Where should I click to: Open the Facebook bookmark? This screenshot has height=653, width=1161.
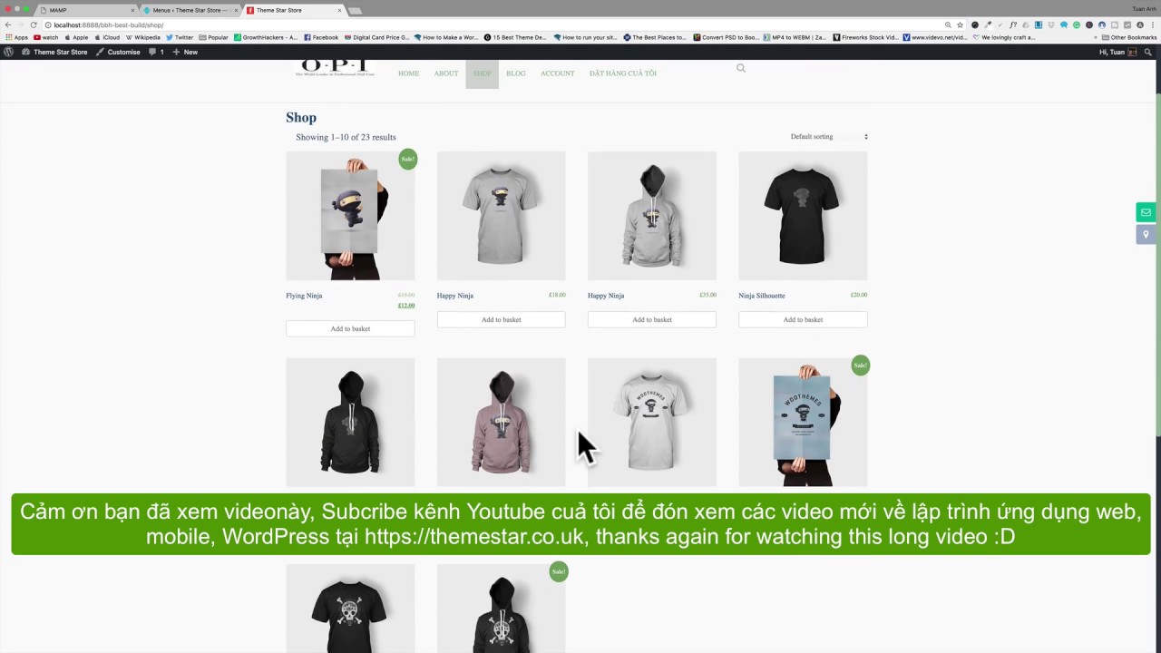321,37
